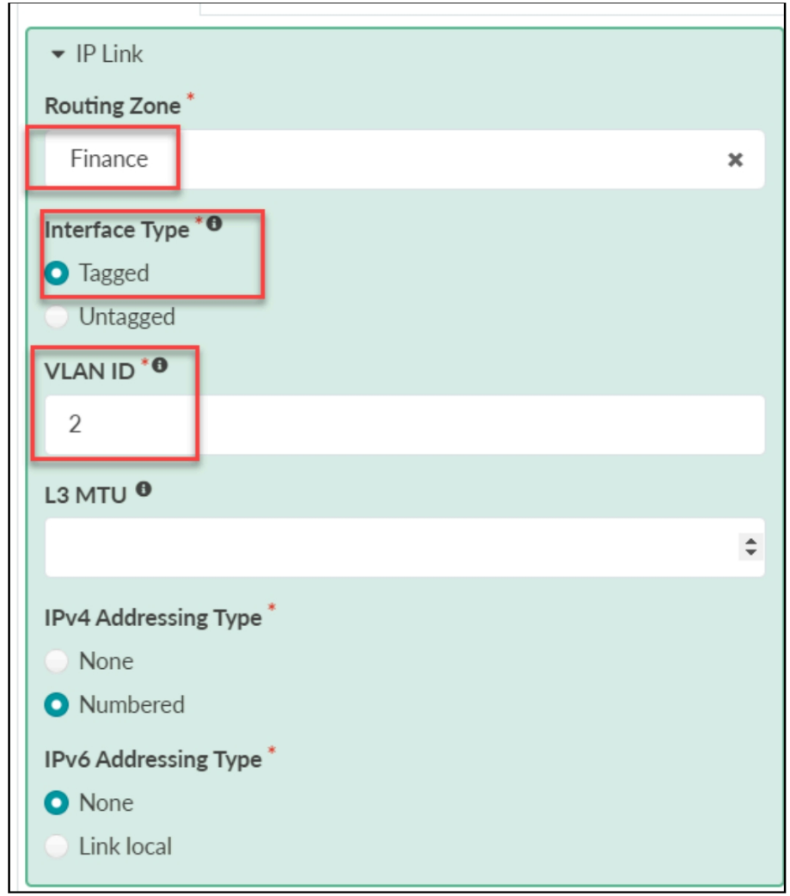The image size is (790, 896).
Task: Click the IPv4 Addressing Type label
Action: [x=153, y=617]
